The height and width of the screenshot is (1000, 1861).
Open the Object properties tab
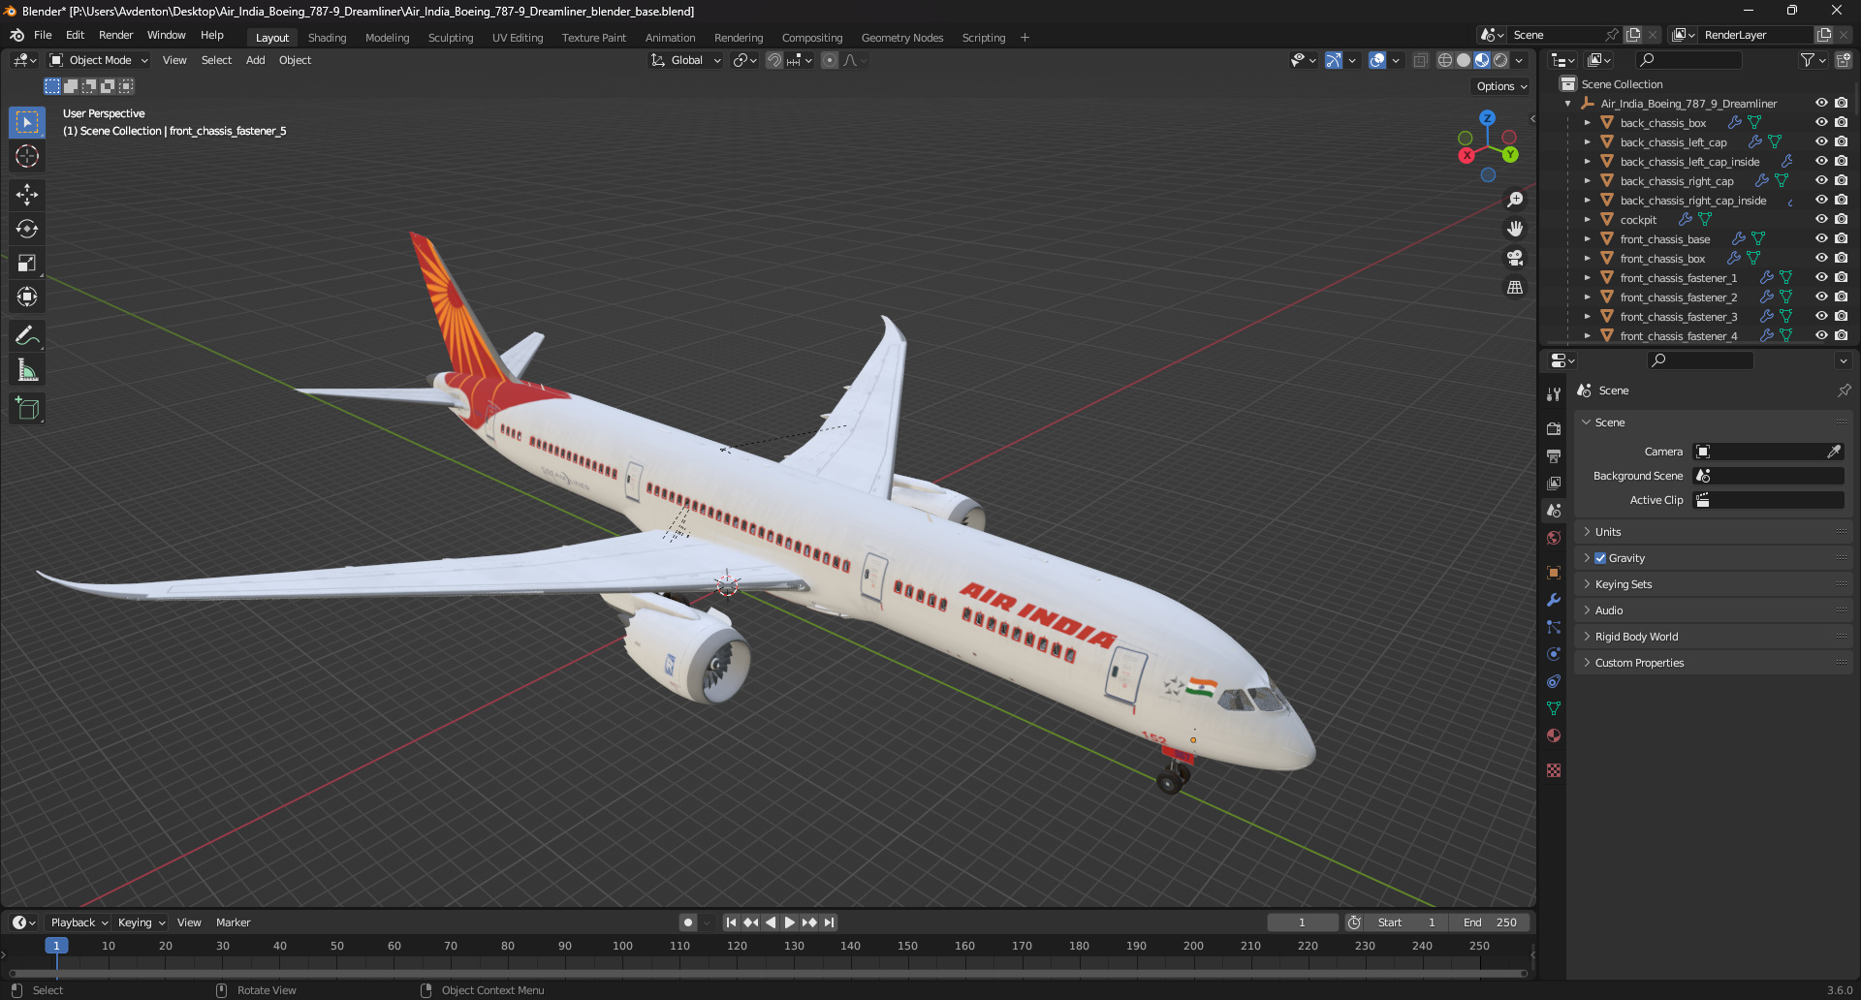tap(1554, 573)
